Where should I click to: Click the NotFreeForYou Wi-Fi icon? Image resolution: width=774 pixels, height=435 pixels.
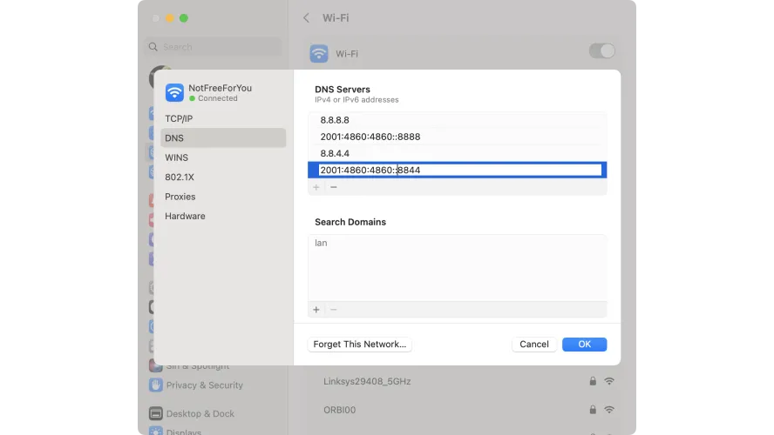point(174,92)
